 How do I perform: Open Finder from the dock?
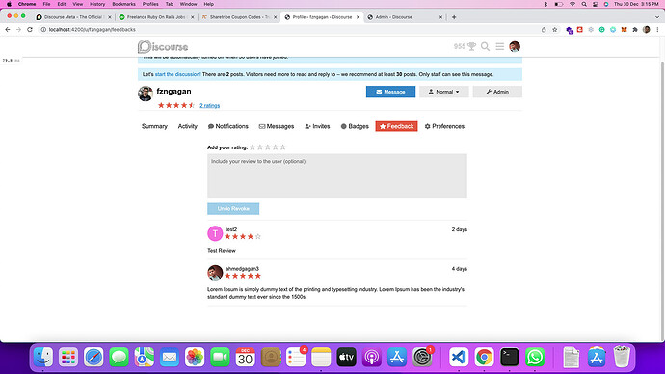click(x=43, y=357)
